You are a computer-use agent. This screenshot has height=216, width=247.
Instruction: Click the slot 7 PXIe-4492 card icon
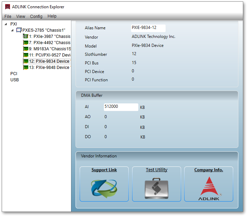pyautogui.click(x=26, y=42)
